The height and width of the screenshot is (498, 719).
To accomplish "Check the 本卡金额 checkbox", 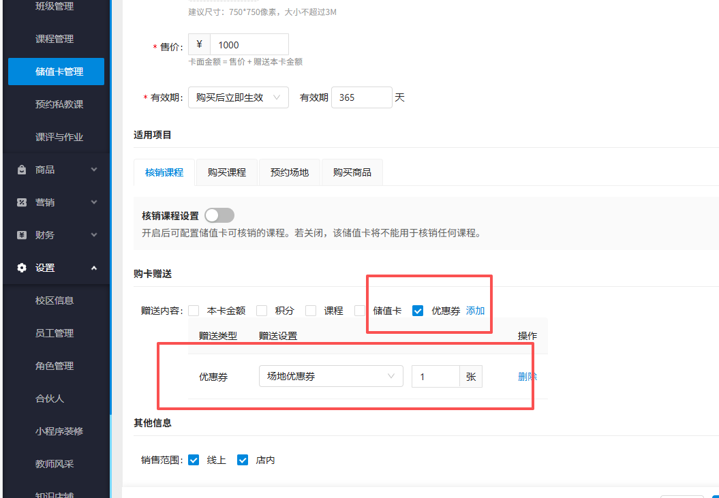I will [x=194, y=310].
